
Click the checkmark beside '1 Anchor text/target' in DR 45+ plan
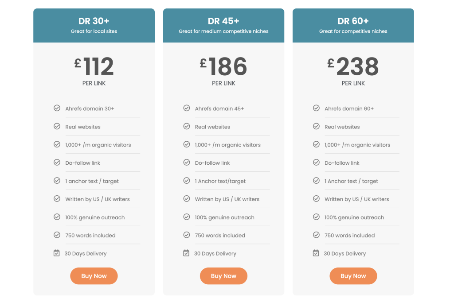[x=187, y=181]
